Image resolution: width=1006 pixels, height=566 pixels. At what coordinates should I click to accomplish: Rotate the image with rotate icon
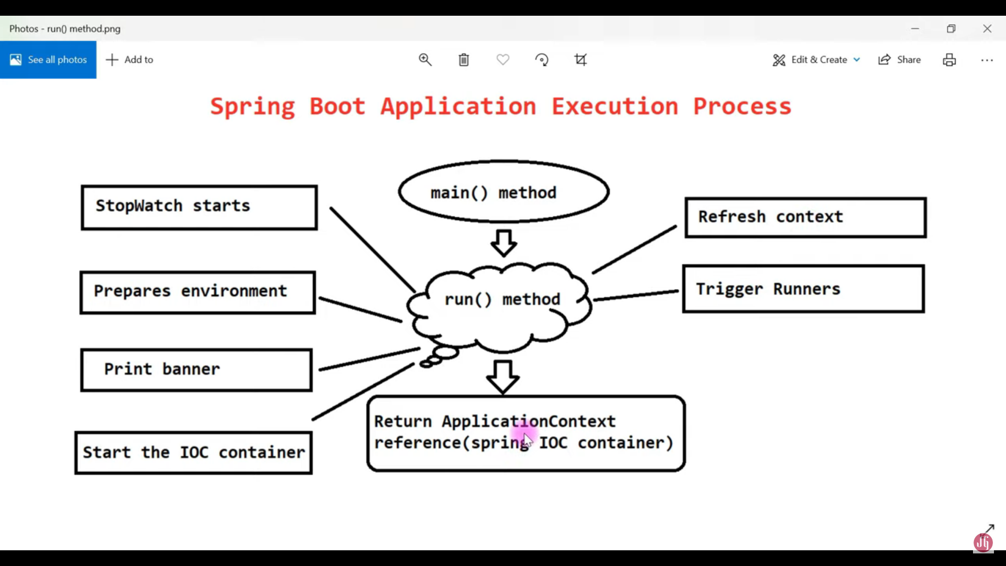(x=542, y=60)
